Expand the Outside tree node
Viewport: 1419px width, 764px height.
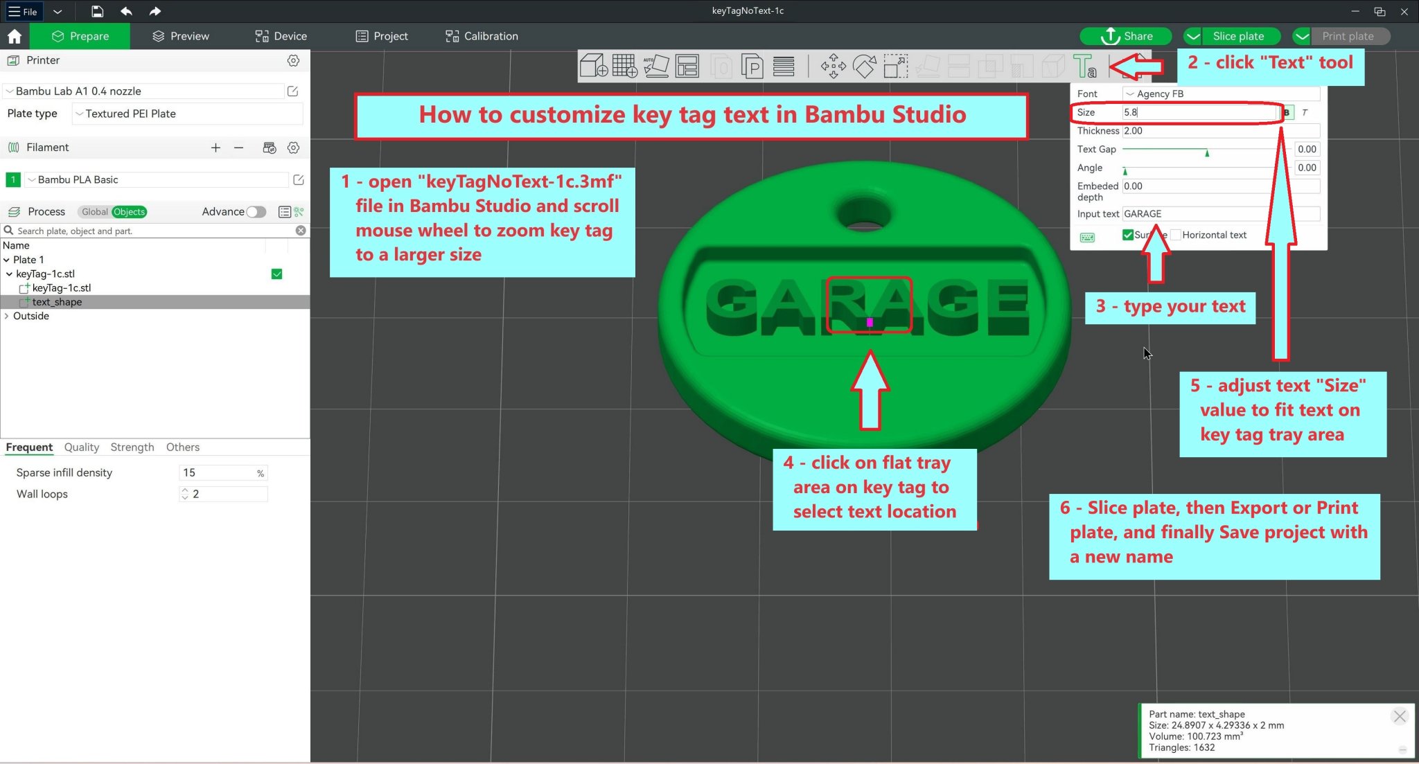pos(7,316)
